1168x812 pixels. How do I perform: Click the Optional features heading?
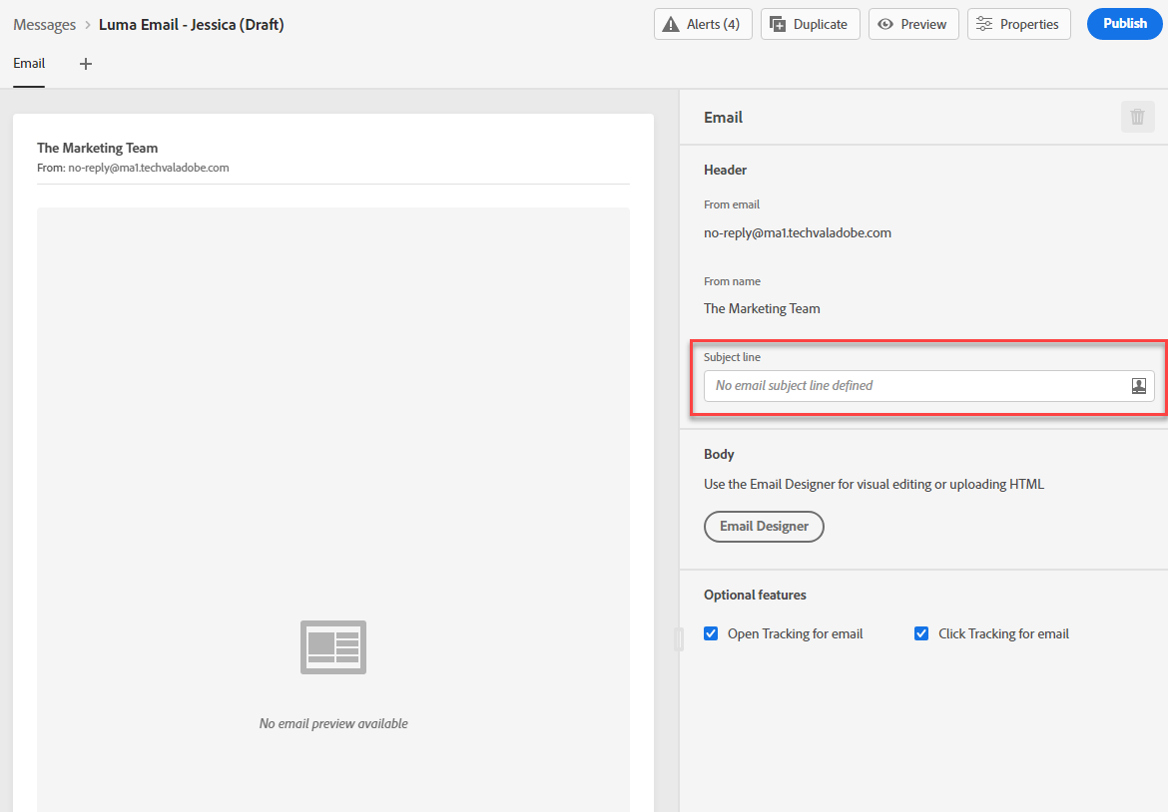(756, 596)
